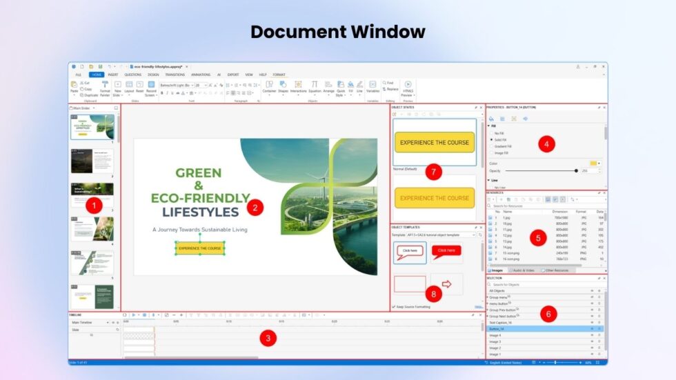Open the TRANSITIONS ribbon tab
The image size is (676, 380).
click(x=175, y=75)
